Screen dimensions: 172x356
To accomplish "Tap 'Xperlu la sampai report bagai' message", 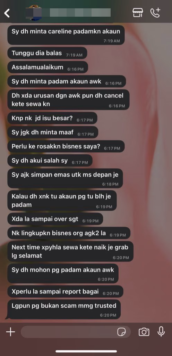I will pyautogui.click(x=66, y=292).
